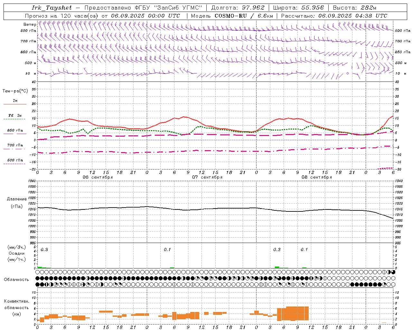Click the "Долгота: 97.962" header value
This screenshot has height=330, width=412.
pyautogui.click(x=238, y=8)
